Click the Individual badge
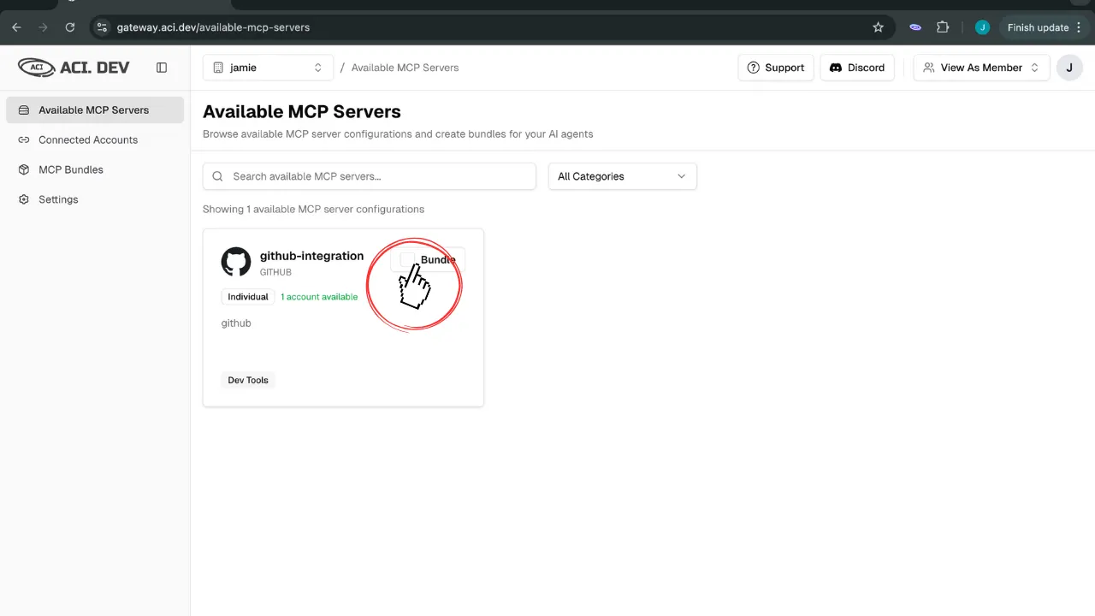 coord(248,297)
